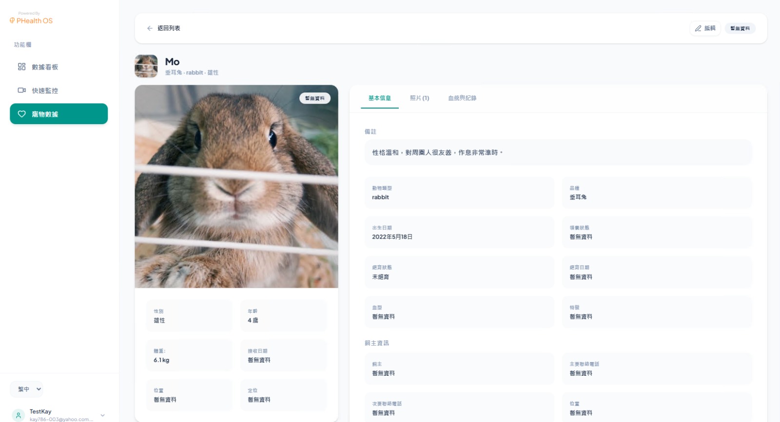
Task: Click the kay786-003@yahoo.com email text
Action: [x=61, y=419]
